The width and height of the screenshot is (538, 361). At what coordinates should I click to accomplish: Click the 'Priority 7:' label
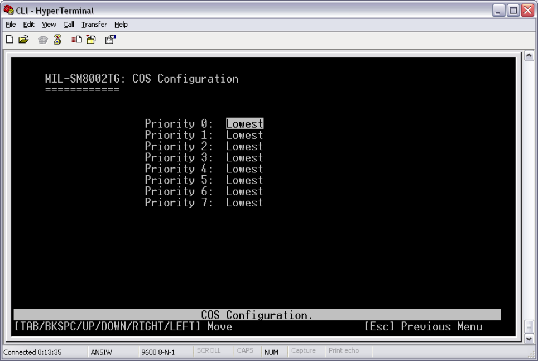[179, 203]
